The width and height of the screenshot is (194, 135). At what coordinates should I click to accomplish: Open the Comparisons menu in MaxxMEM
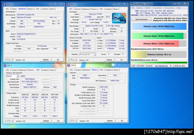169,8
